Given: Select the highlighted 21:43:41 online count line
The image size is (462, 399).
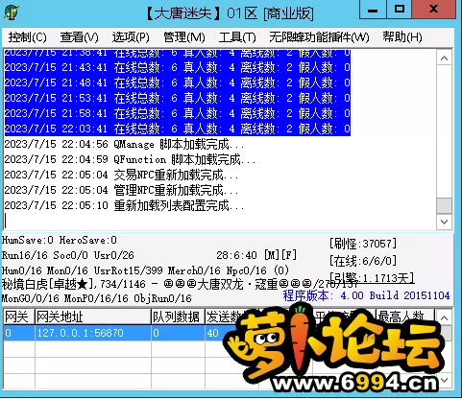Looking at the screenshot, I should (x=178, y=67).
